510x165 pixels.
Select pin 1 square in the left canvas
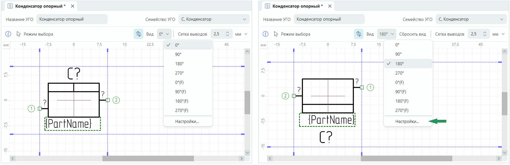40,108
